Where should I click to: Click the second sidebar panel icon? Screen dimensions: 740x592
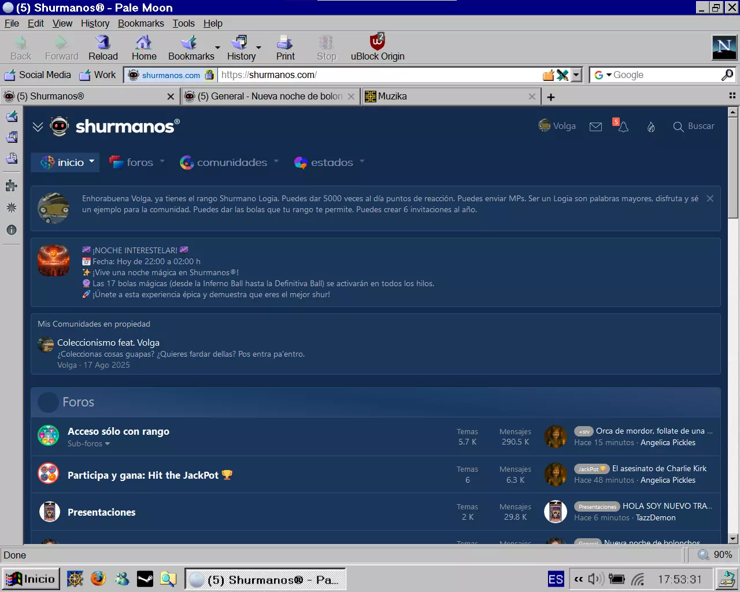[x=11, y=137]
